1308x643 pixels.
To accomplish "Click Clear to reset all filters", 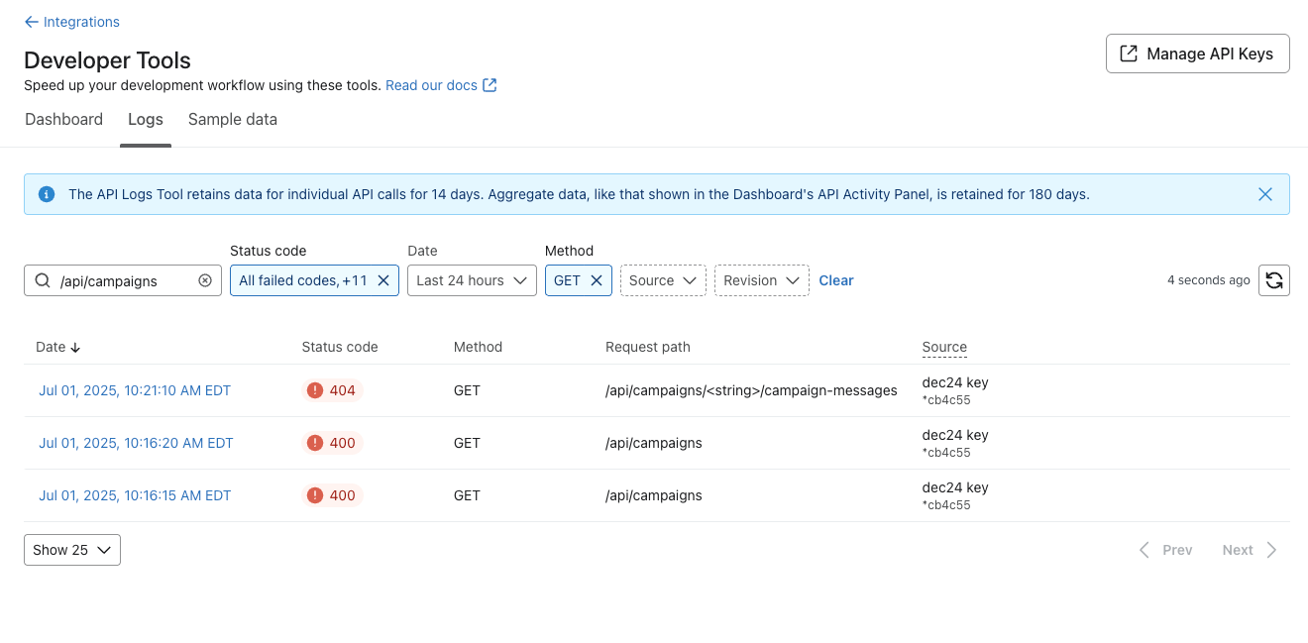I will (836, 280).
